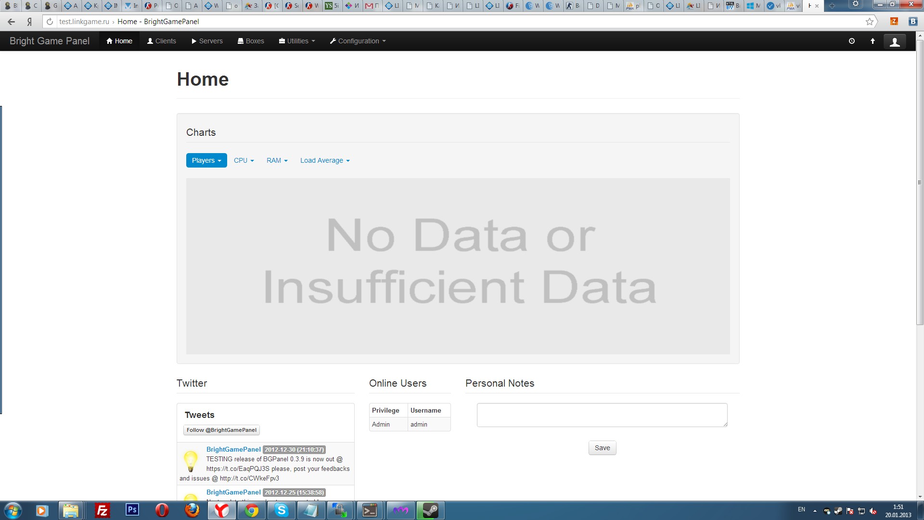This screenshot has width=924, height=520.
Task: Click the up arrow icon in the navbar
Action: [873, 41]
